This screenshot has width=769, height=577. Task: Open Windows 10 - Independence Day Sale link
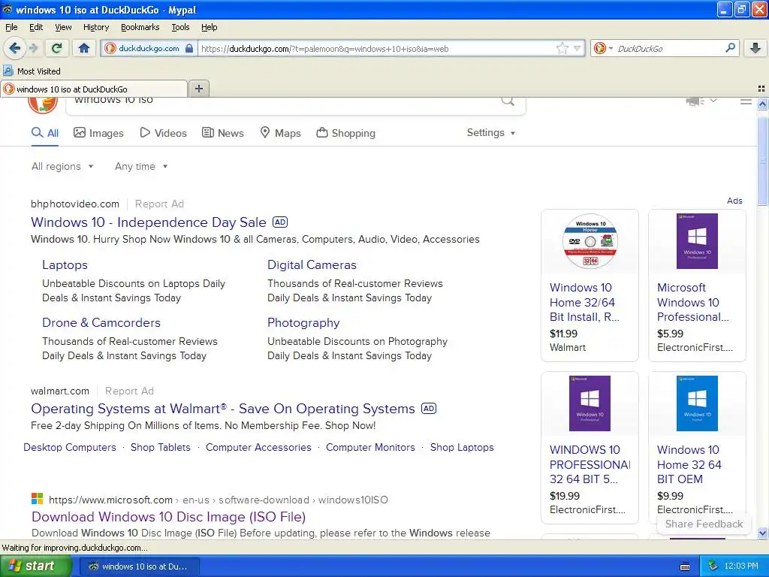149,222
